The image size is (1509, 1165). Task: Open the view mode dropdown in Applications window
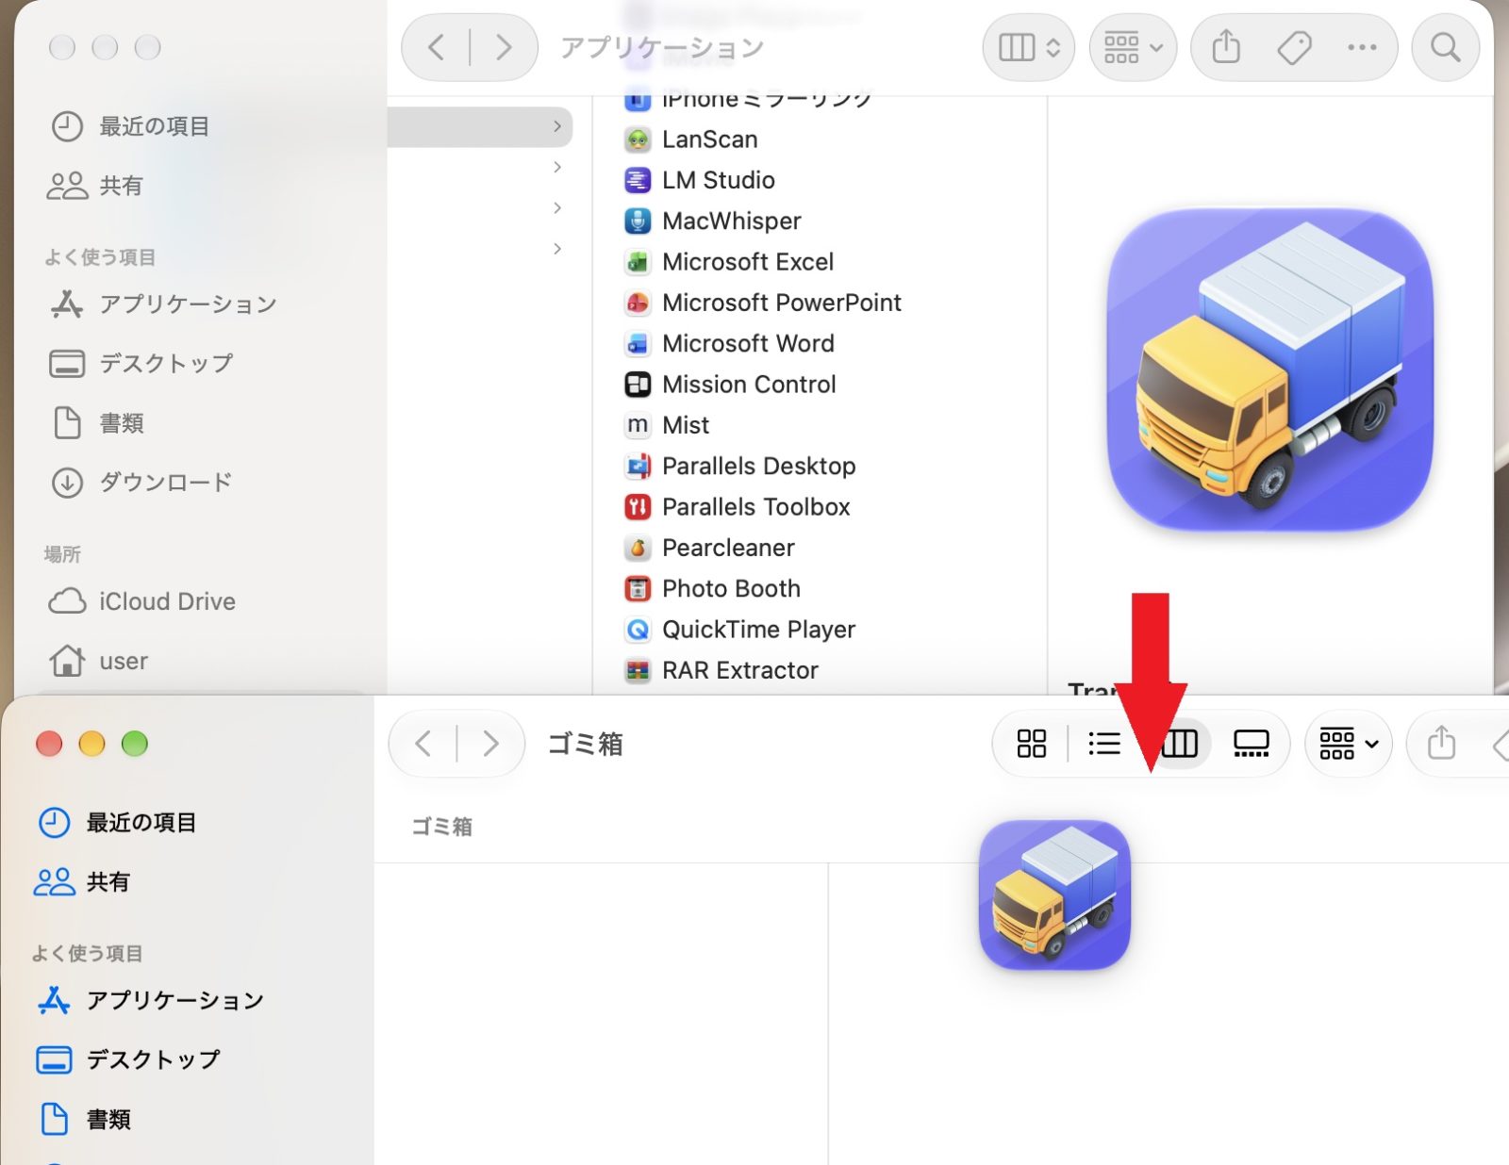[1029, 47]
